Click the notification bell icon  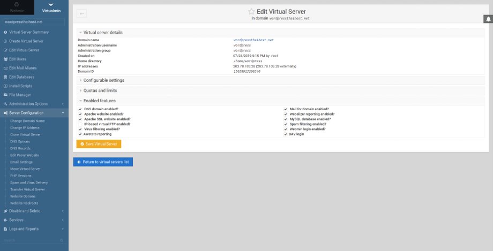tap(488, 19)
